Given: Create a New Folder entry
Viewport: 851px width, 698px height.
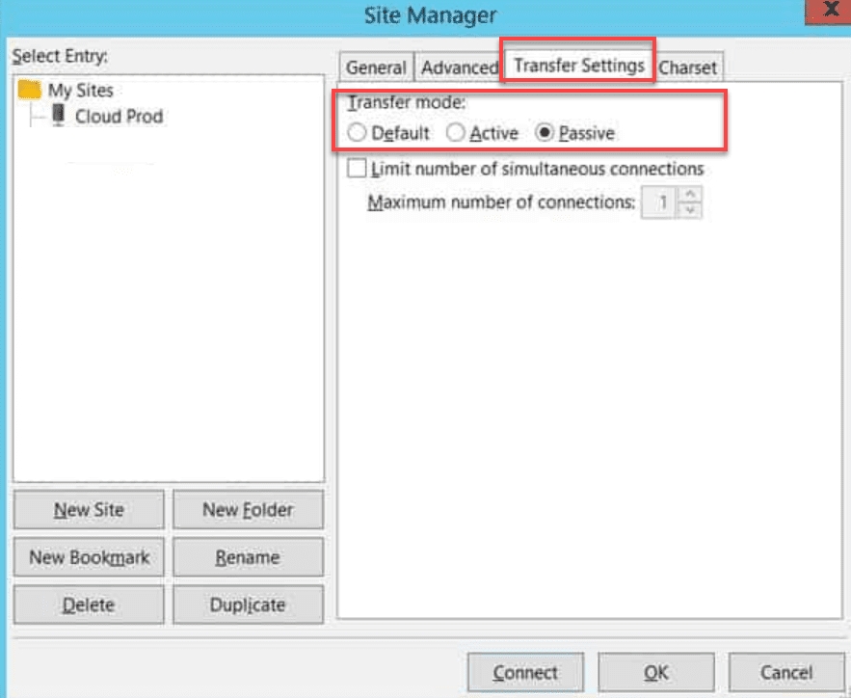Looking at the screenshot, I should coord(248,509).
